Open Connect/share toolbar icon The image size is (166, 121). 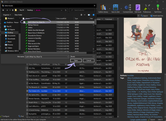click(x=128, y=9)
